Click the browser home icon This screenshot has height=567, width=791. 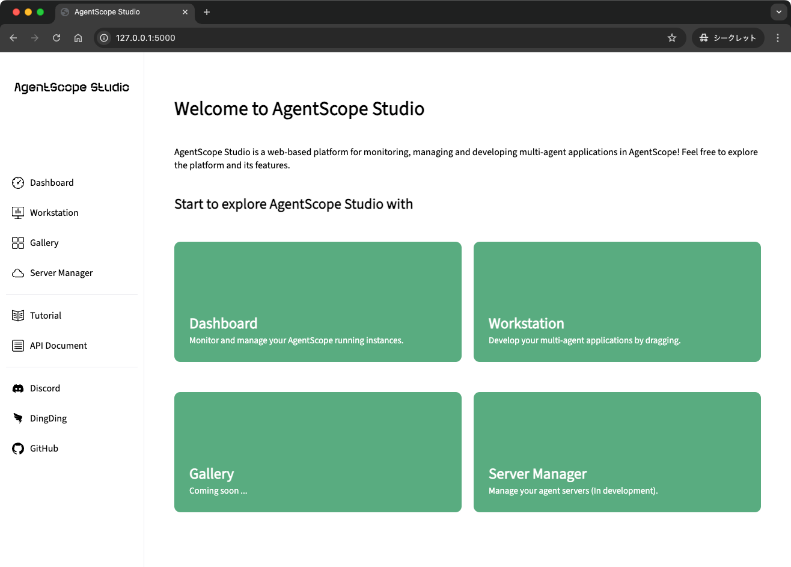(x=78, y=38)
